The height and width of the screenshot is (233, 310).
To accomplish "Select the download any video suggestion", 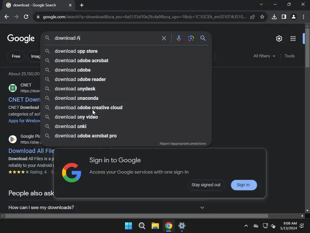I will point(126,117).
